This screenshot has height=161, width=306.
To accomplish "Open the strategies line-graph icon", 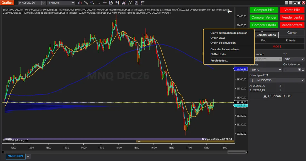I will click(x=130, y=3).
